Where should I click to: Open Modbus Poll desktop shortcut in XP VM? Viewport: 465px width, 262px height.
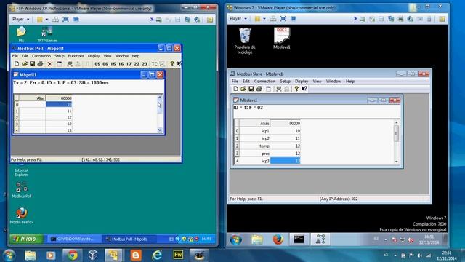tap(21, 190)
